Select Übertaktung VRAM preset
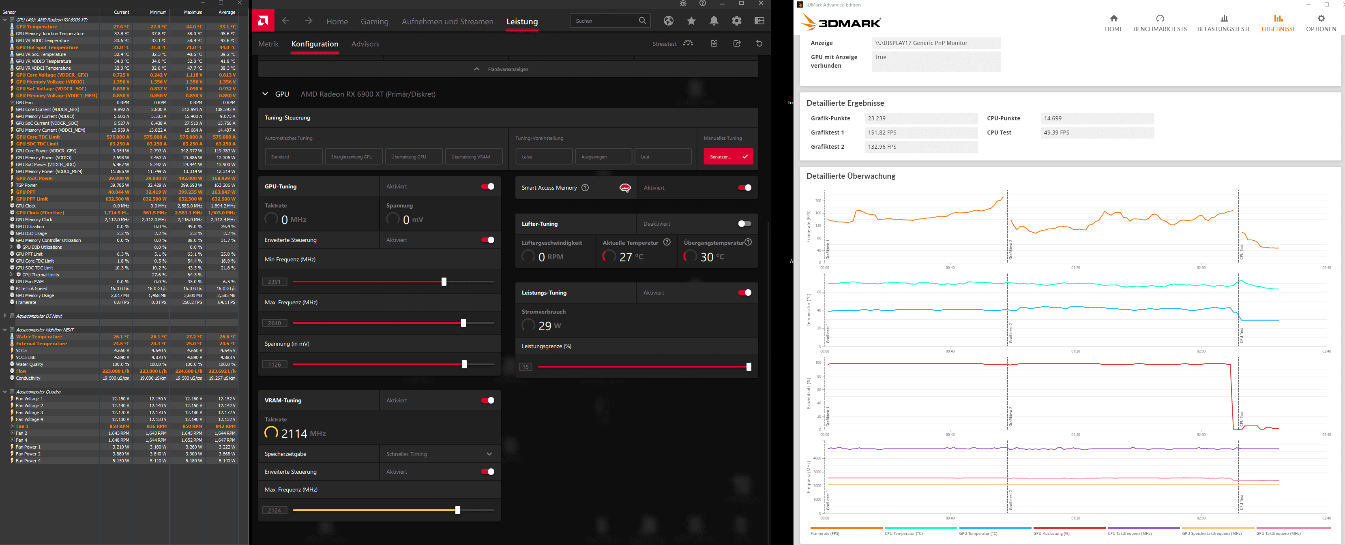1345x545 pixels. click(x=474, y=156)
